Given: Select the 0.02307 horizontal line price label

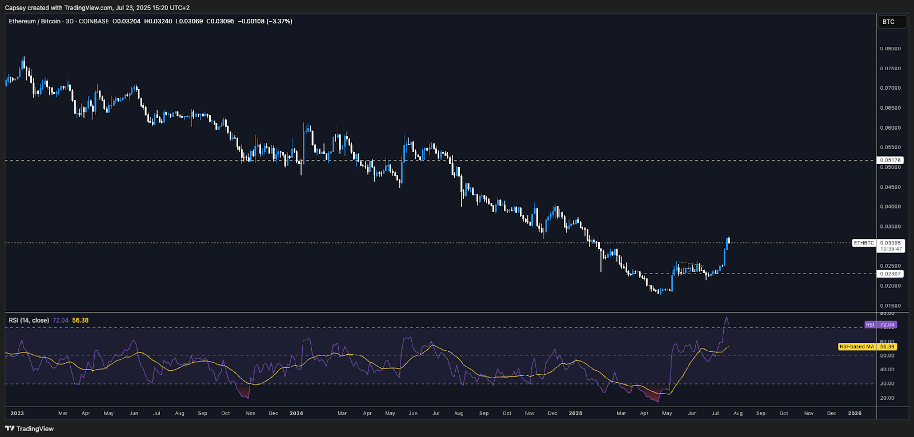Looking at the screenshot, I should tap(890, 274).
